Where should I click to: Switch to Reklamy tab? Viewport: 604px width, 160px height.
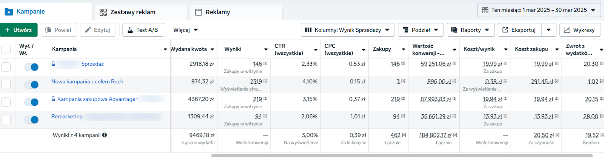236,12
